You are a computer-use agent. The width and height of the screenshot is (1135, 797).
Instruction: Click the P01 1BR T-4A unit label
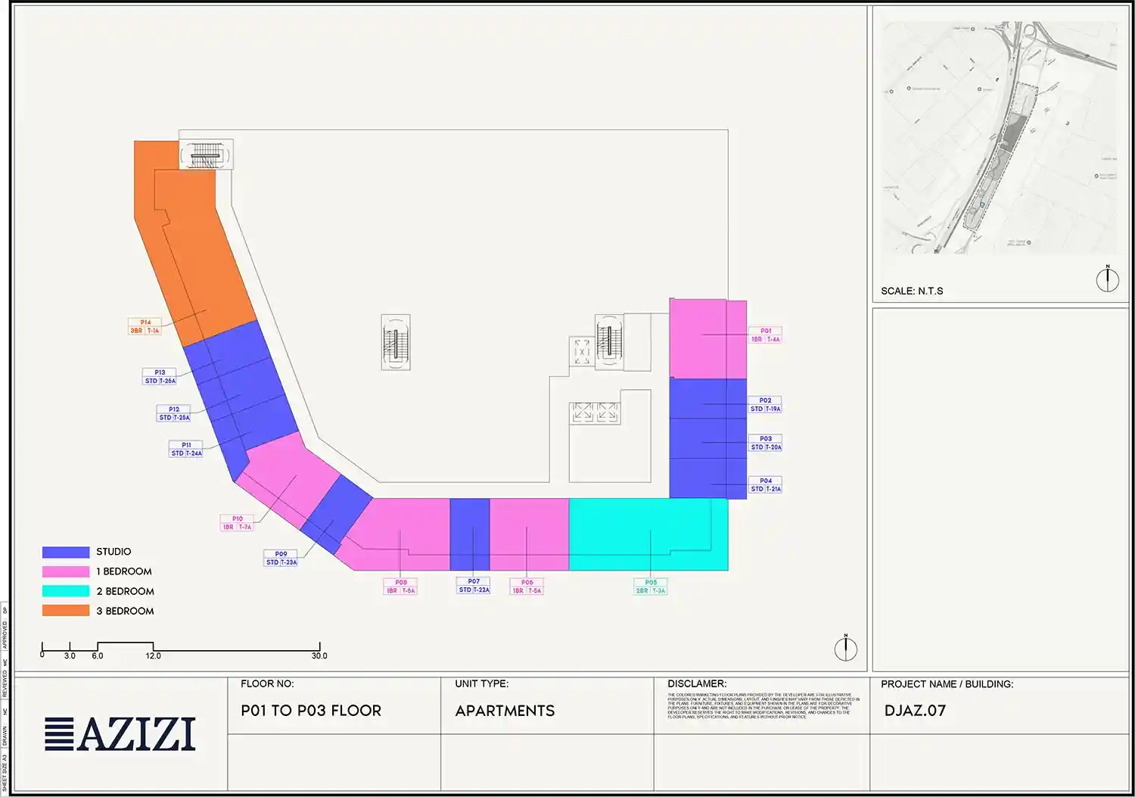click(765, 335)
